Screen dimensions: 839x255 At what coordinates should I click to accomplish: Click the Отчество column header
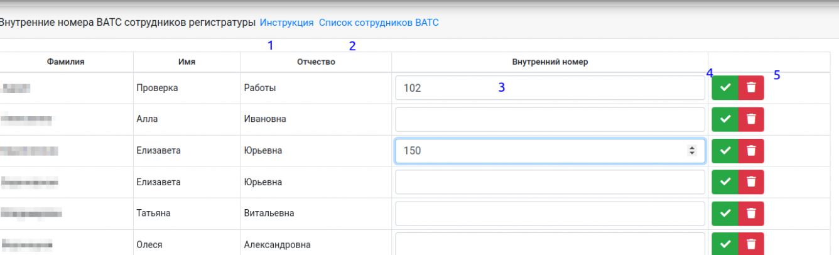(x=316, y=62)
